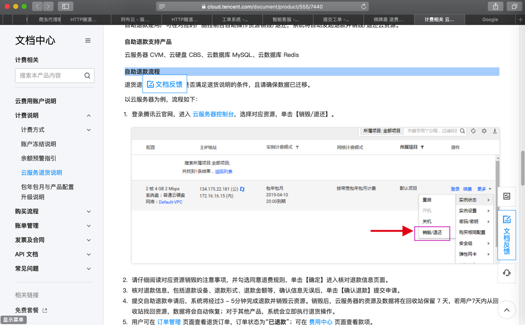The width and height of the screenshot is (525, 325).
Task: Follow 费用中心 link
Action: pyautogui.click(x=321, y=322)
